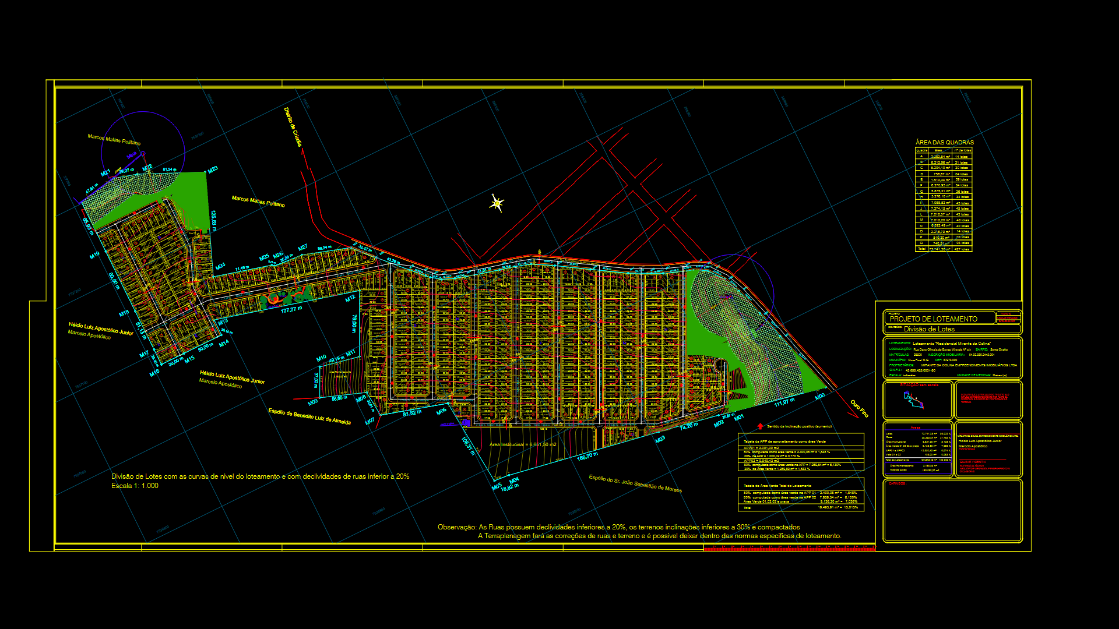Click the red slope direction arrow in legend
This screenshot has height=629, width=1119.
pos(760,426)
